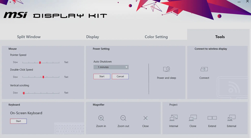Select Extend projection mode icon
The width and height of the screenshot is (251, 138).
212,118
